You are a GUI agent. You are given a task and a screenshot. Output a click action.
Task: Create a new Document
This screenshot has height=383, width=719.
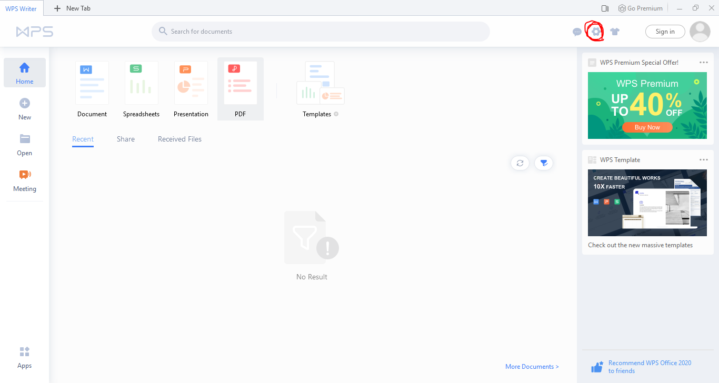pyautogui.click(x=92, y=89)
